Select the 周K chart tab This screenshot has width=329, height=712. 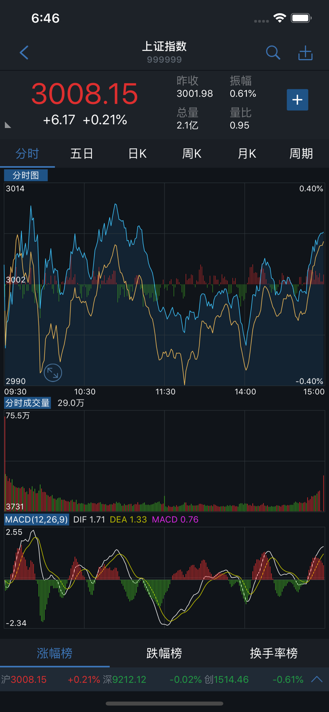192,154
